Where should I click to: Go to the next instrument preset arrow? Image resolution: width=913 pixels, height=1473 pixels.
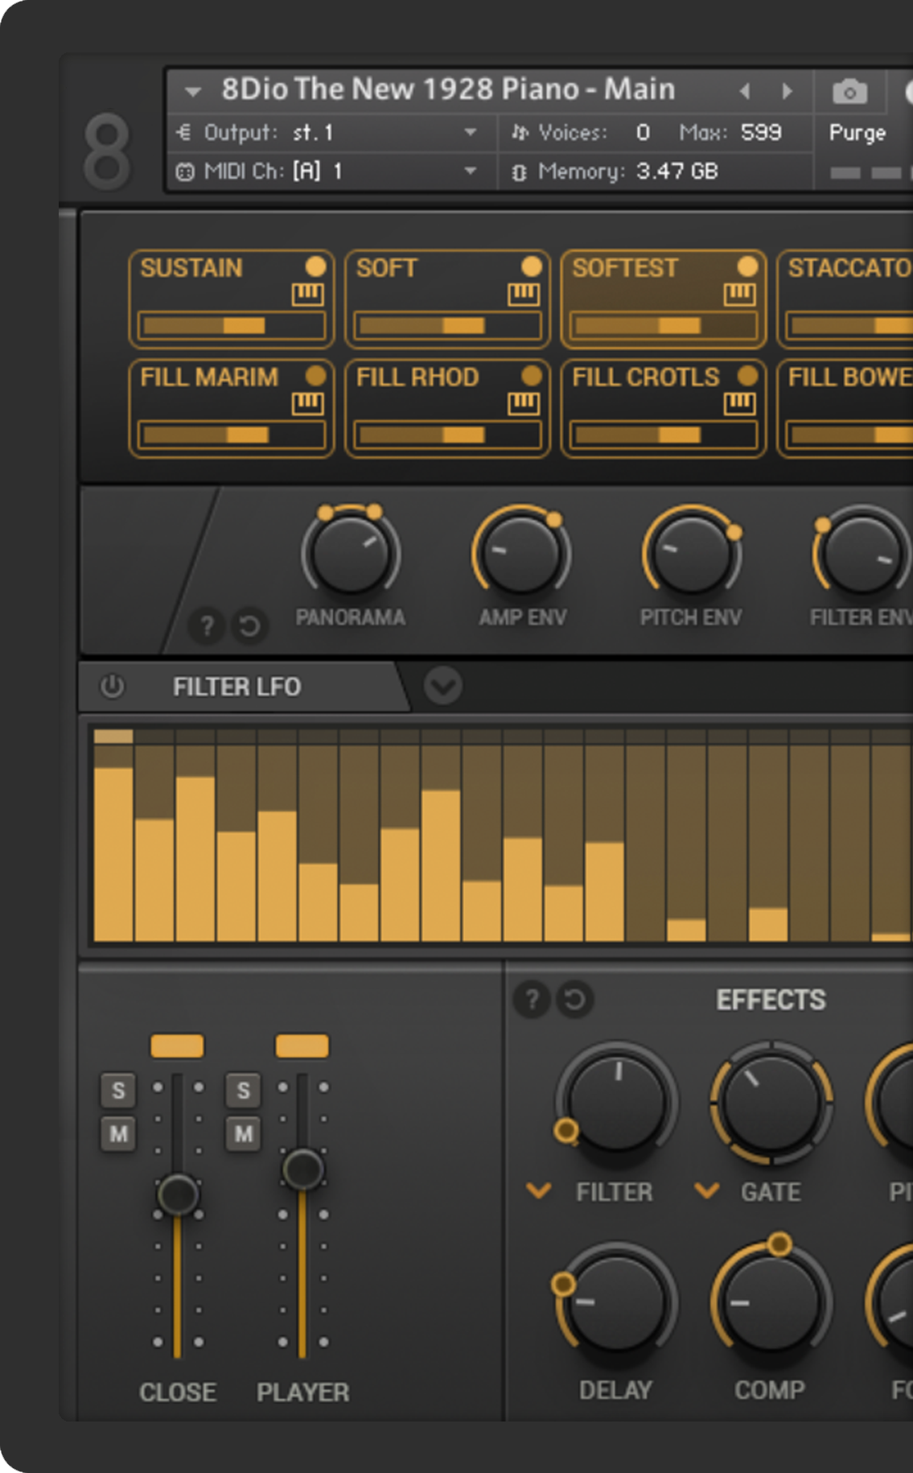pos(787,91)
